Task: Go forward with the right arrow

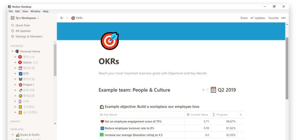Action: pyautogui.click(x=67, y=18)
